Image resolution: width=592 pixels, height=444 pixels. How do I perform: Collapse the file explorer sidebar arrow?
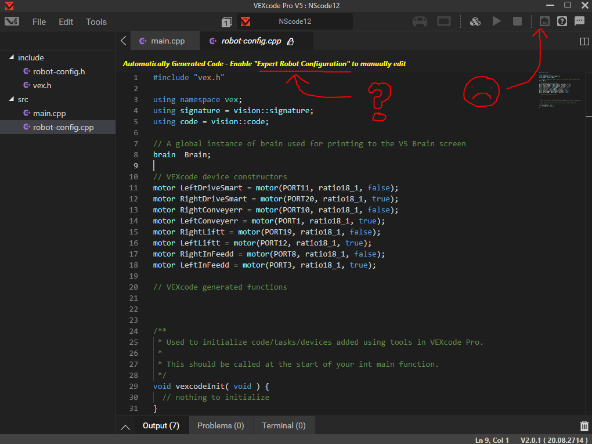(x=124, y=41)
